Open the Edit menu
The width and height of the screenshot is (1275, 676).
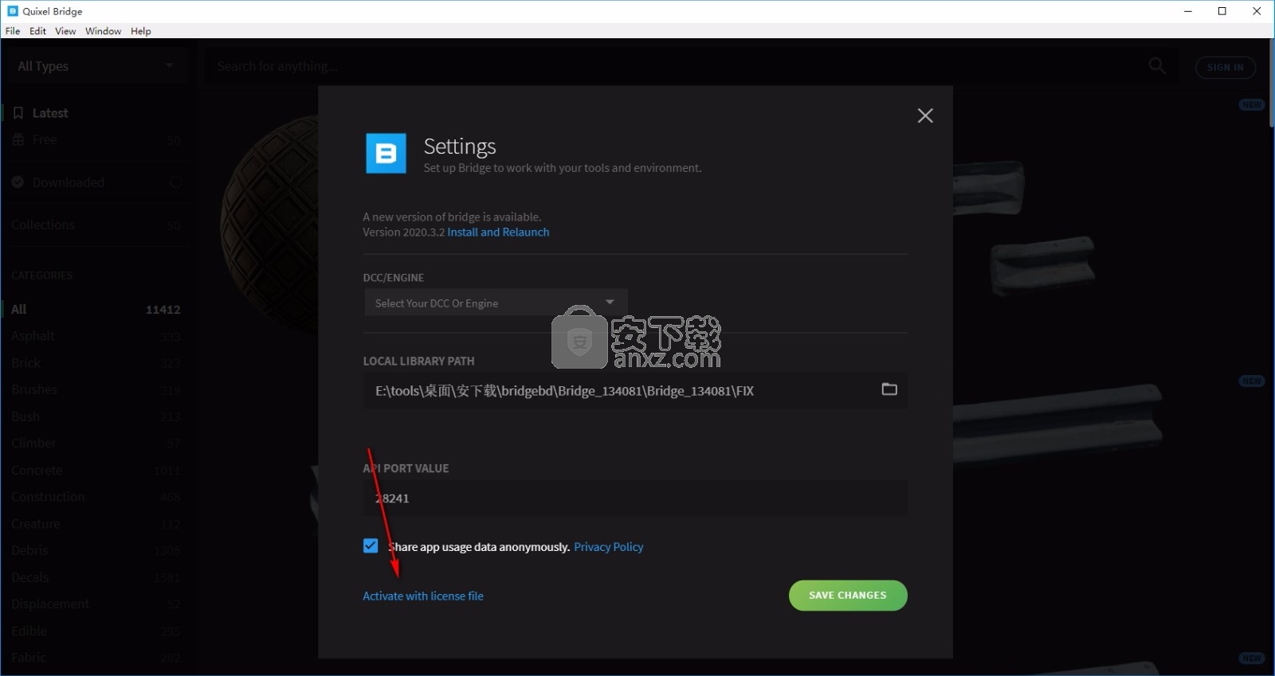(x=37, y=31)
